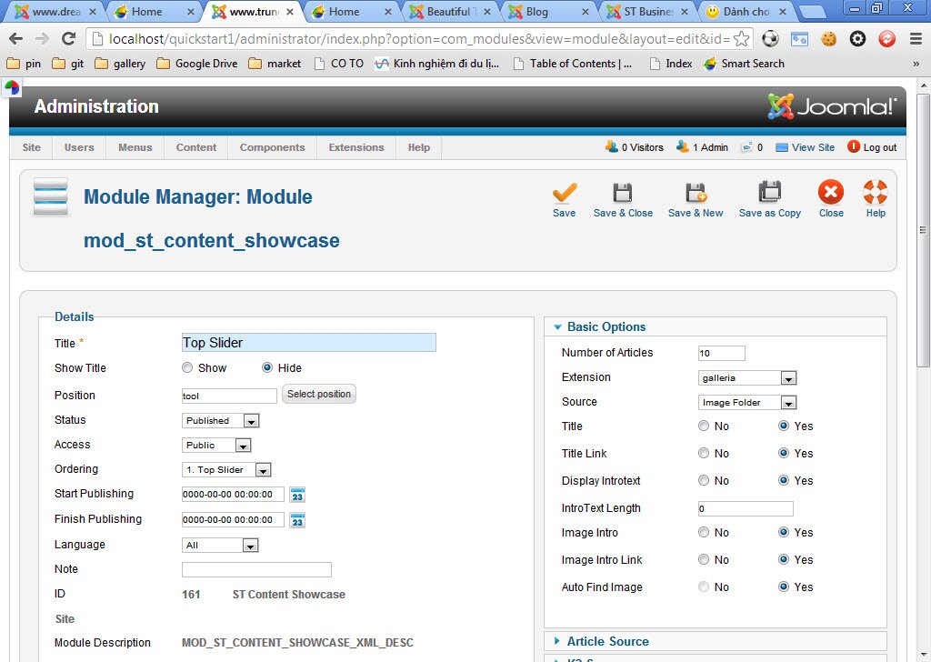Click the Title field containing Top Slider
This screenshot has width=931, height=662.
pyautogui.click(x=308, y=343)
